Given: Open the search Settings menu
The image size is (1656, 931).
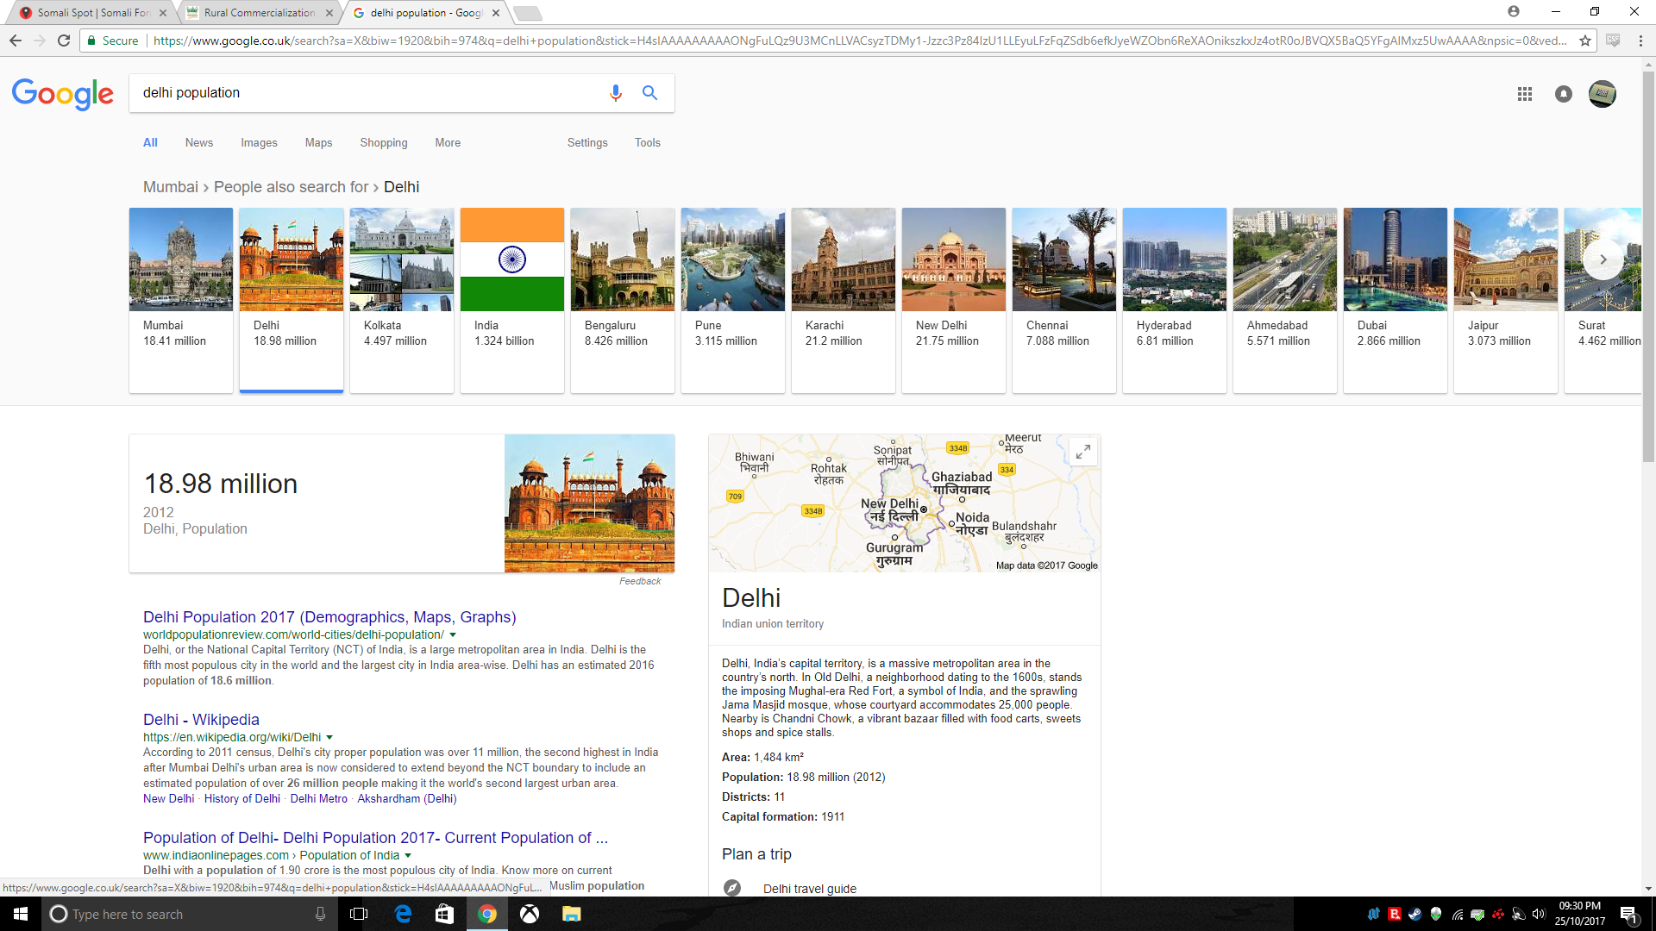Looking at the screenshot, I should click(x=587, y=143).
